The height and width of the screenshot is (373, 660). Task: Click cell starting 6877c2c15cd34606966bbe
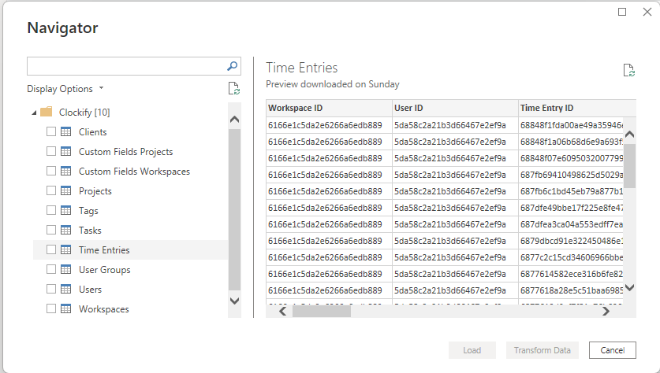point(571,257)
